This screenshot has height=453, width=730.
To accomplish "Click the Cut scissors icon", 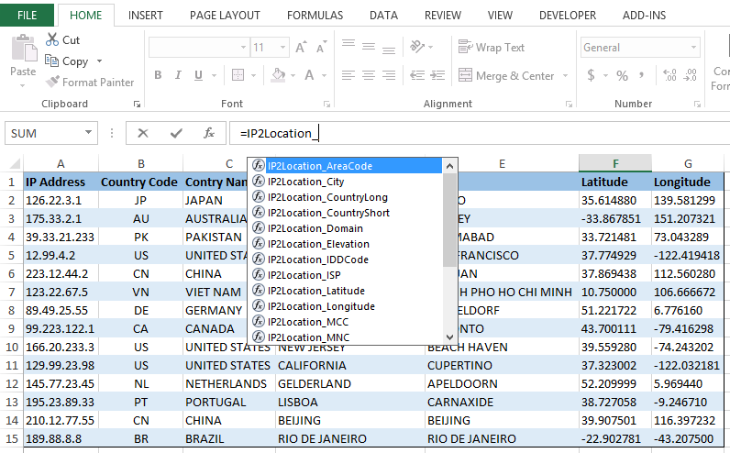I will (x=52, y=40).
